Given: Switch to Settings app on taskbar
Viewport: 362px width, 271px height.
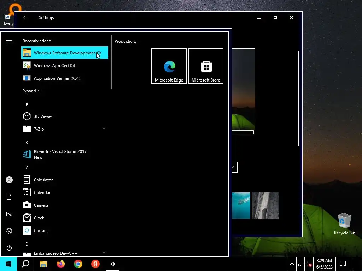Looking at the screenshot, I should coord(113,264).
